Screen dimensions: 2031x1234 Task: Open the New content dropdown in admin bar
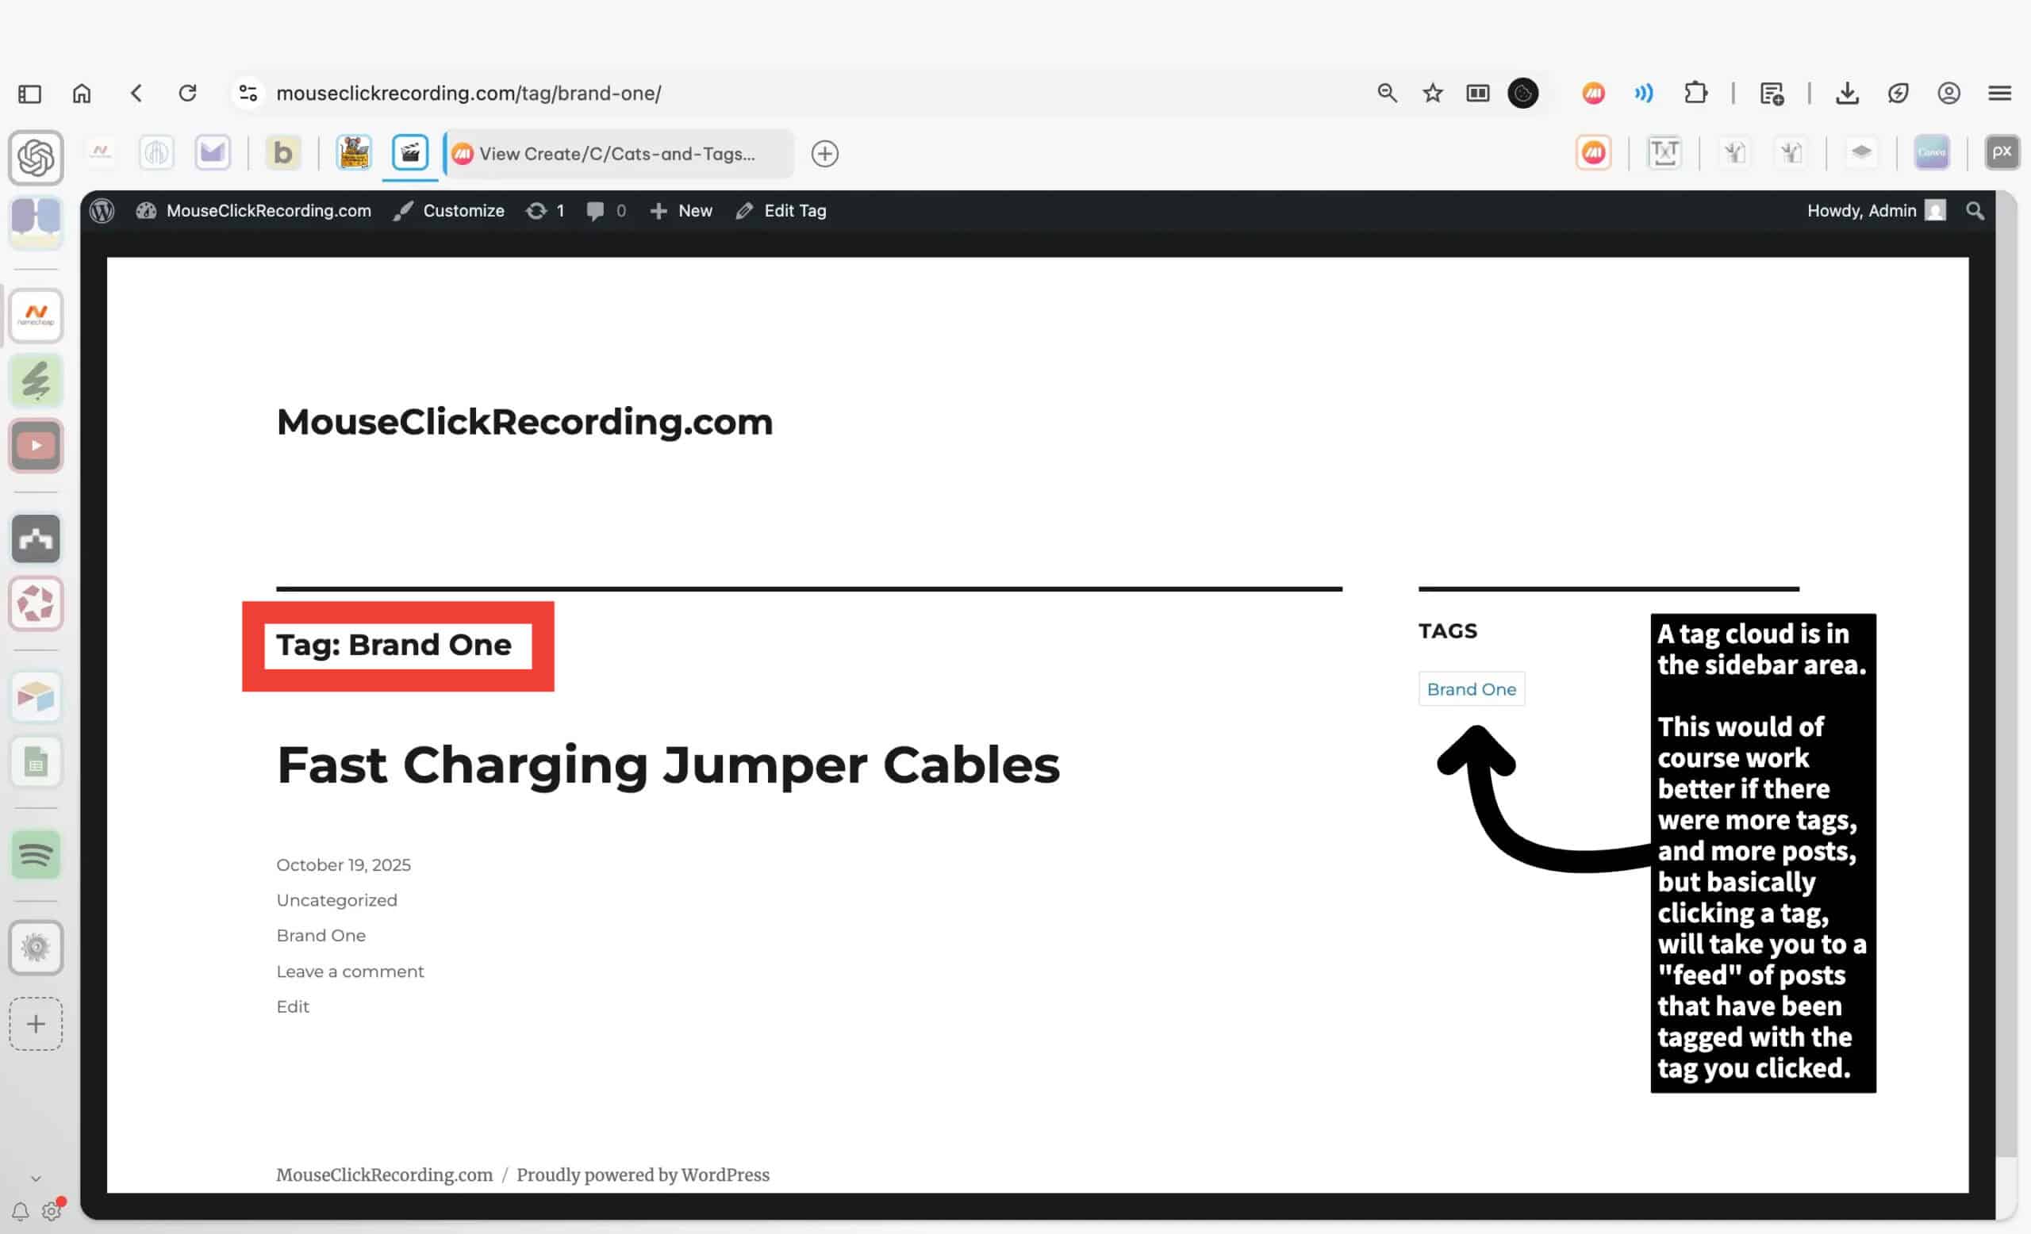681,211
